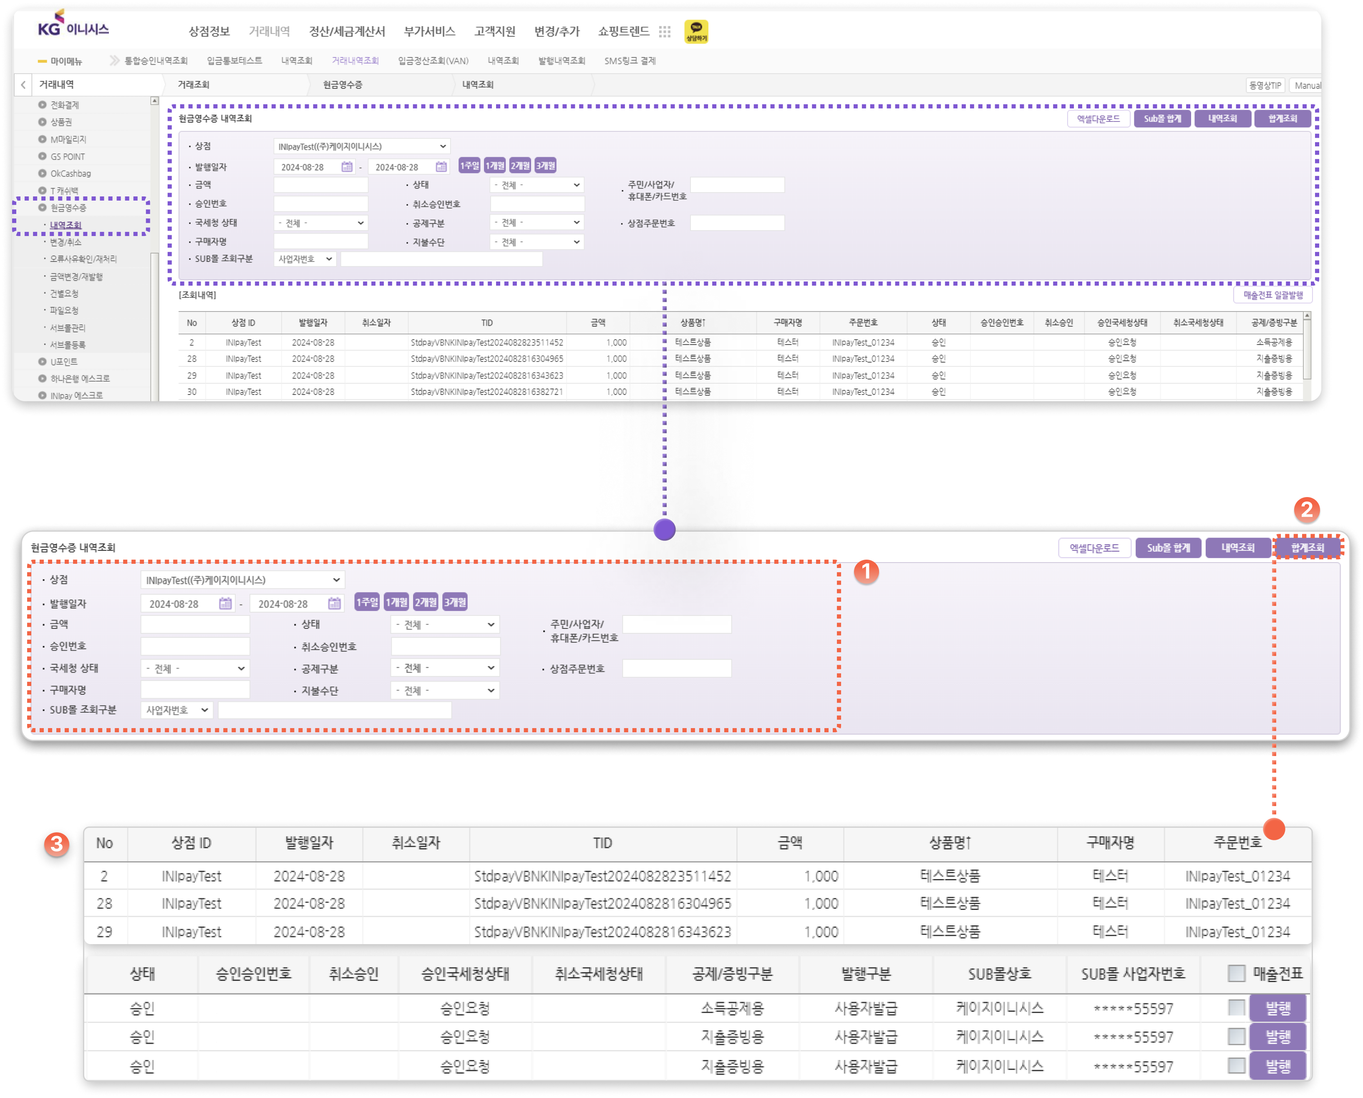Open the 부가서비스 top menu
This screenshot has height=1098, width=1363.
(430, 31)
